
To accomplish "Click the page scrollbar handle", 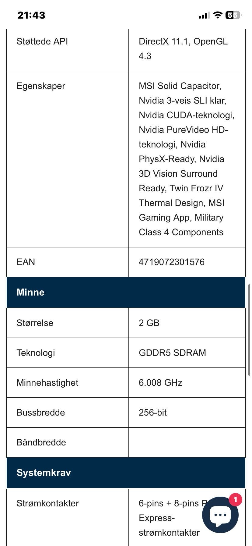I will coord(249,330).
